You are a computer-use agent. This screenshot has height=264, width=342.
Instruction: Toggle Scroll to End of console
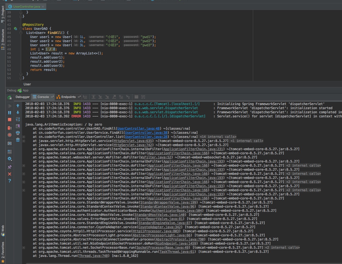tap(18, 126)
